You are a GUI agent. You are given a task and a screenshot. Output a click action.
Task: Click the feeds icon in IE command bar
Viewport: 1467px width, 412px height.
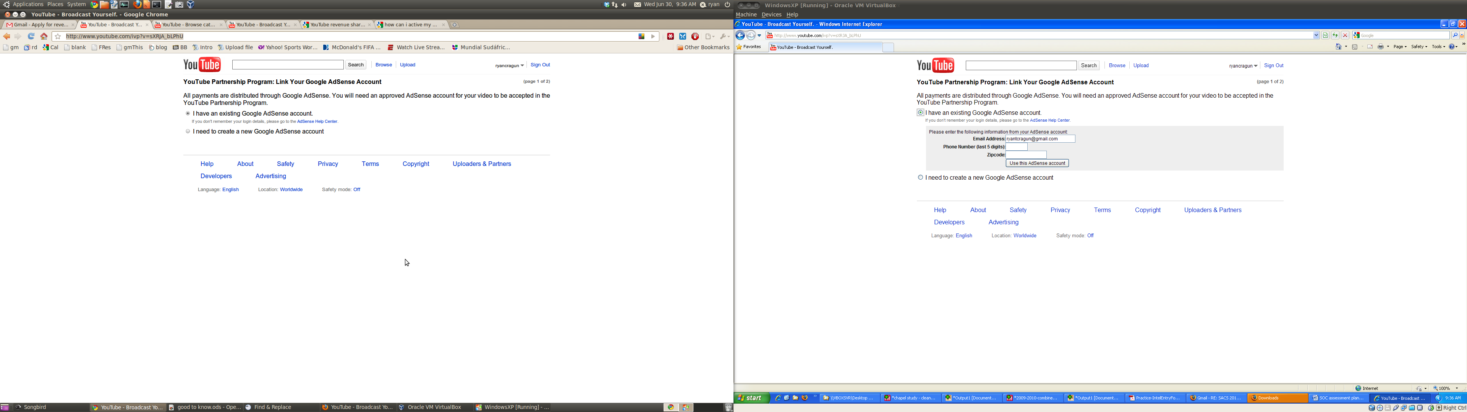pyautogui.click(x=1355, y=47)
